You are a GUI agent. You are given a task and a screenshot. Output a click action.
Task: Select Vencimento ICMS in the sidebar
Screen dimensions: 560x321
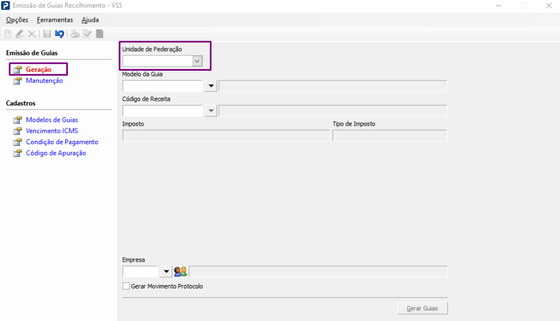(x=52, y=131)
